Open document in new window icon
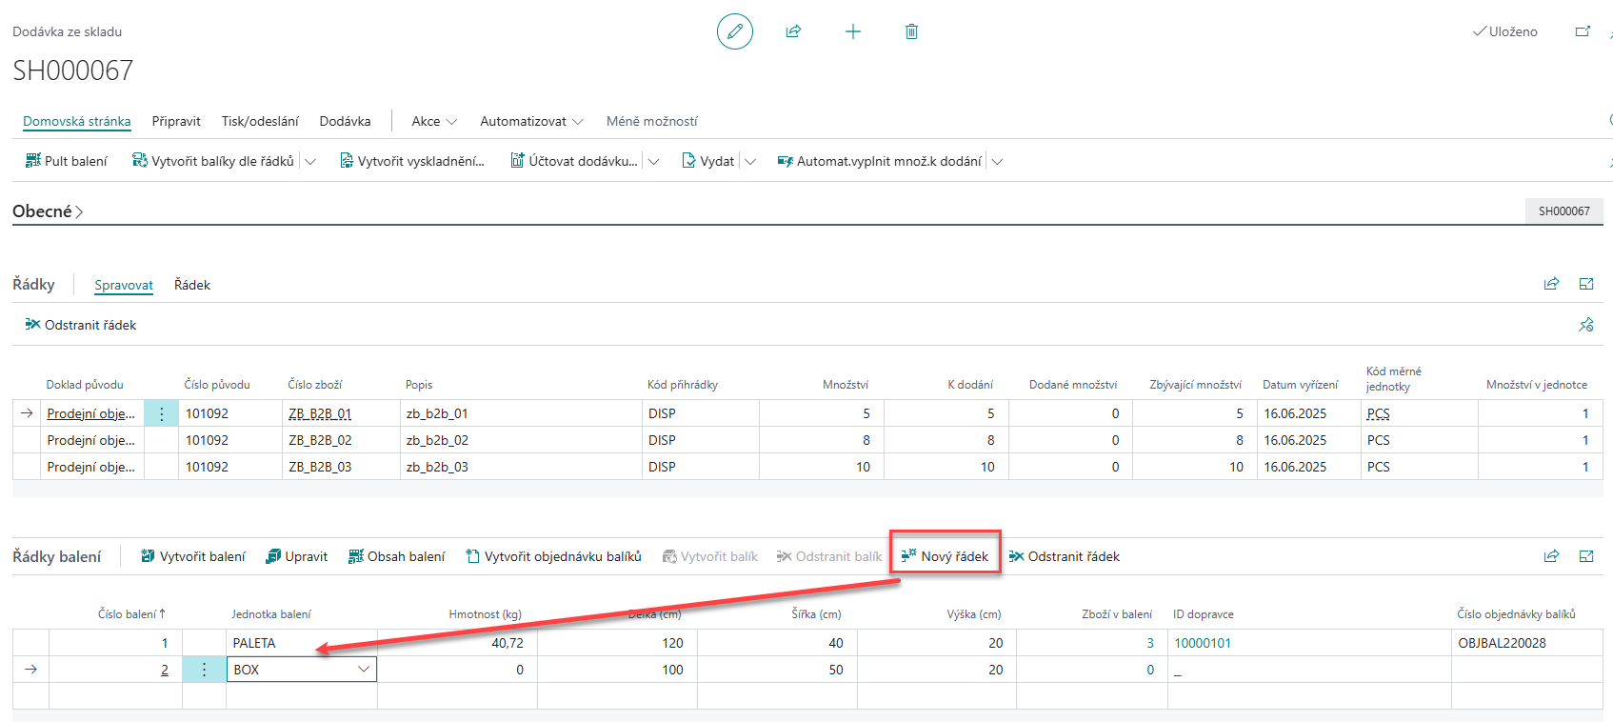The width and height of the screenshot is (1613, 722). tap(1583, 31)
